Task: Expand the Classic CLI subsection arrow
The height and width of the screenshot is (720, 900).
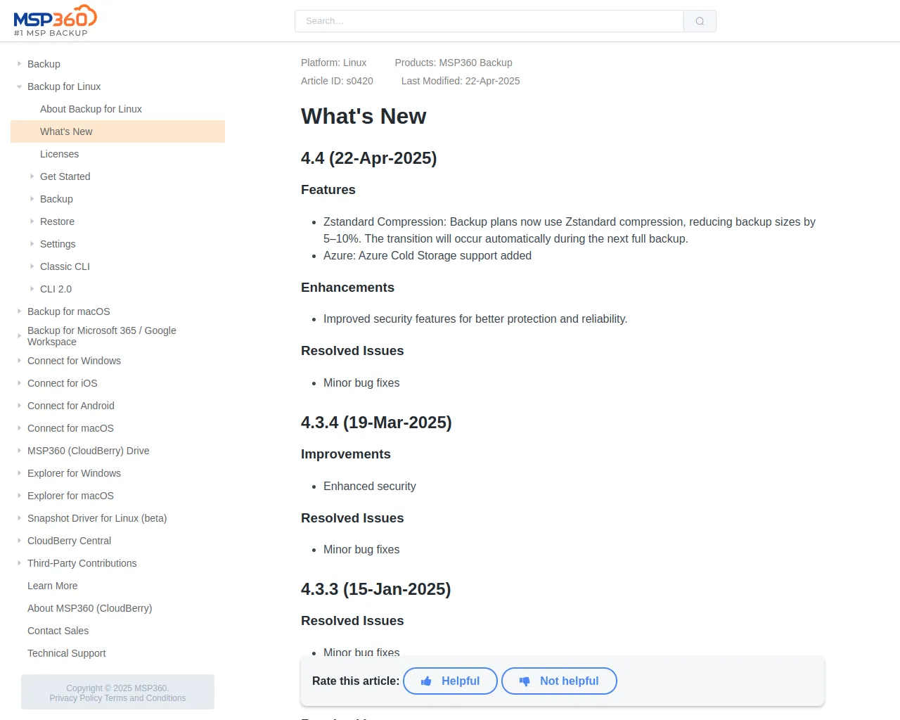Action: tap(32, 266)
